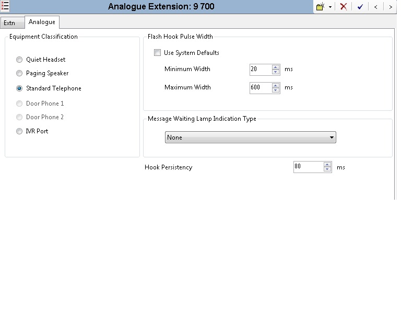
Task: Click the Hook Persistency label
Action: [169, 167]
